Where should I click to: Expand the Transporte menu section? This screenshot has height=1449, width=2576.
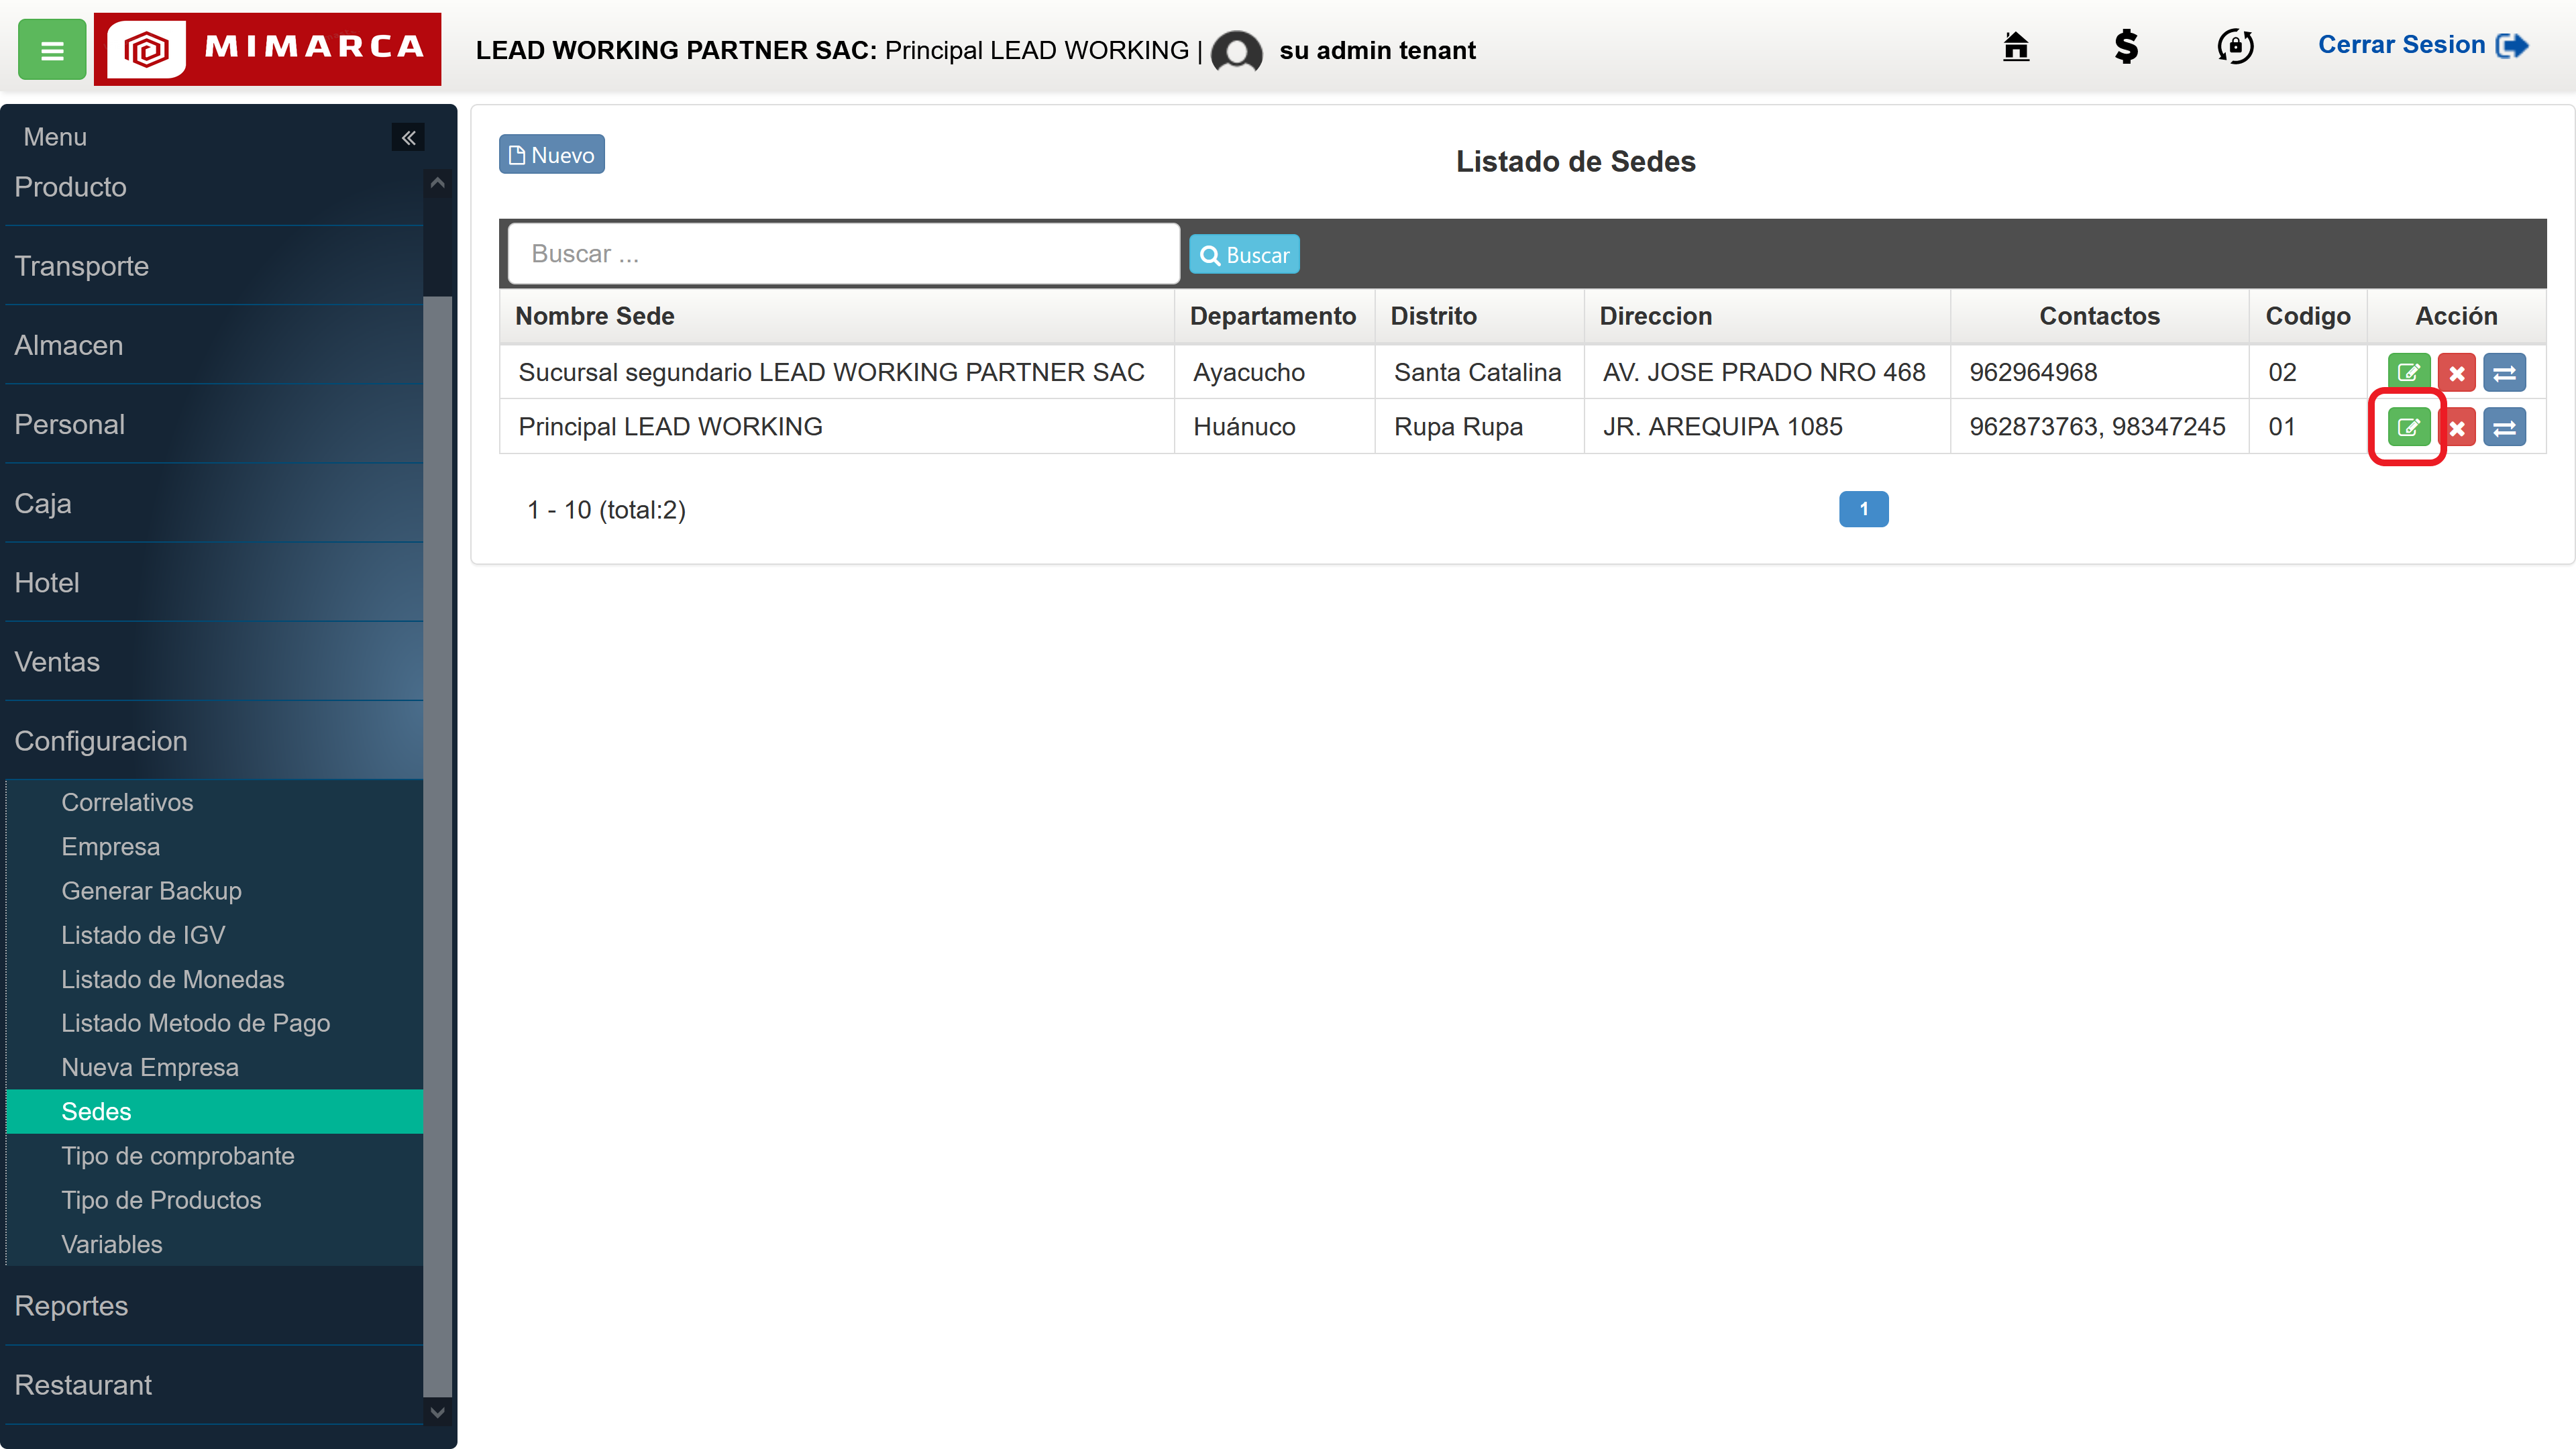pos(214,266)
